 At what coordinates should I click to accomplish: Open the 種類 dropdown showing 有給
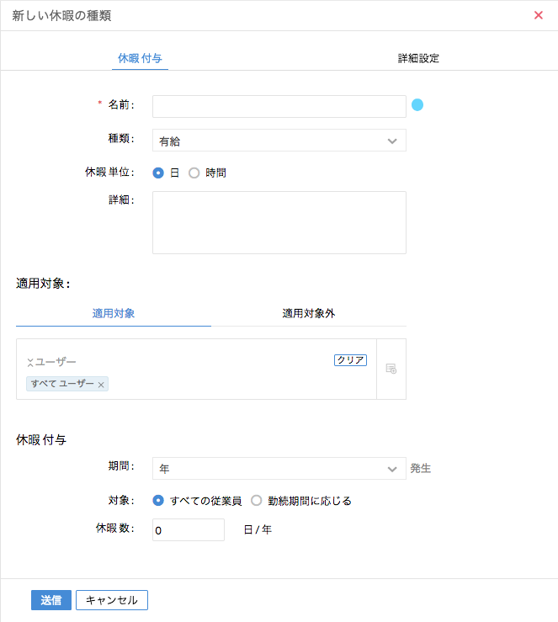click(279, 141)
